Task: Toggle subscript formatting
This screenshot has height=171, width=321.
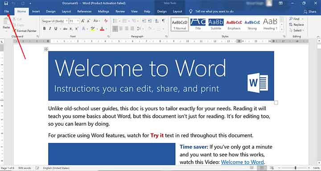Action: [x=71, y=29]
